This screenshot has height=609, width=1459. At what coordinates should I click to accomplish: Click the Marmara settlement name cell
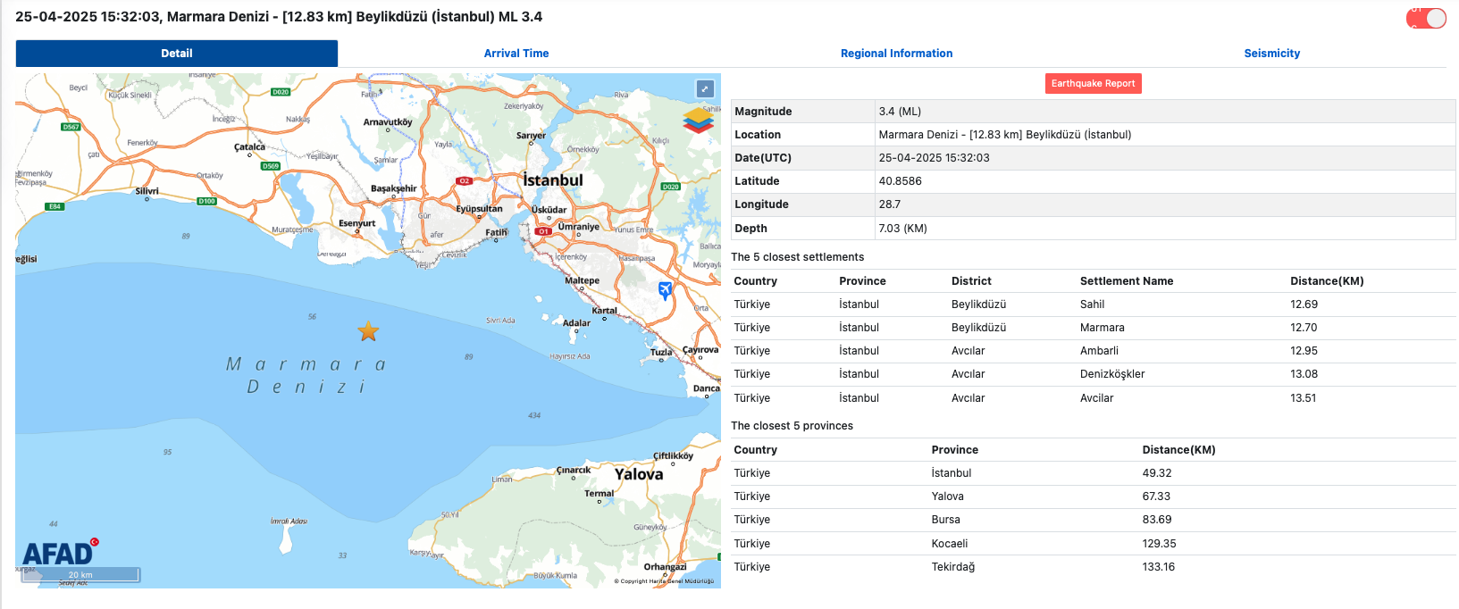[x=1103, y=328]
